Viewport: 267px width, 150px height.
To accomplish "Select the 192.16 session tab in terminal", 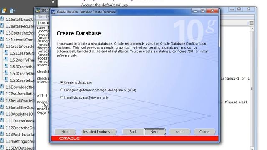I will tap(43, 23).
